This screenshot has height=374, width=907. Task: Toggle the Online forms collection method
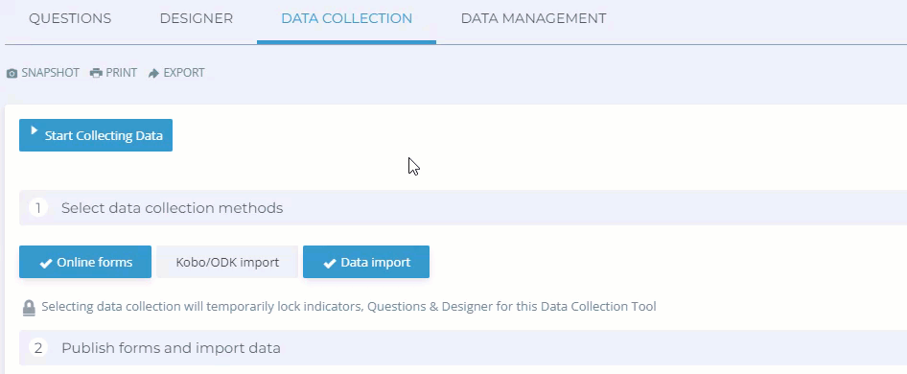[85, 262]
